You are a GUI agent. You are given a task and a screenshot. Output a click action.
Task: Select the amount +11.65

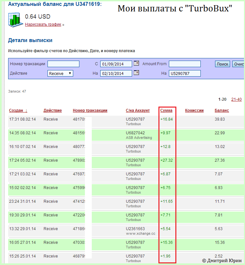point(167,201)
